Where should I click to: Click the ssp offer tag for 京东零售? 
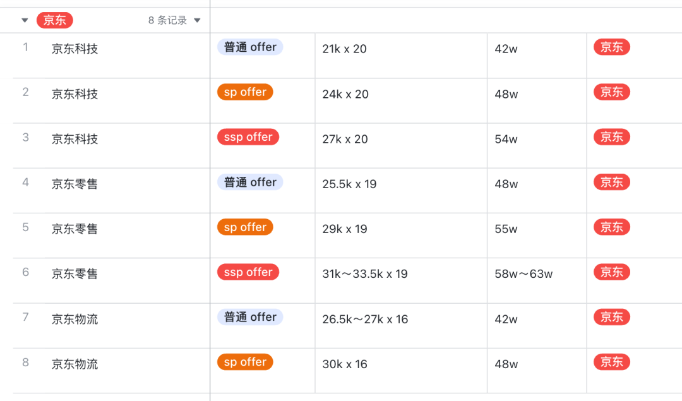click(248, 272)
